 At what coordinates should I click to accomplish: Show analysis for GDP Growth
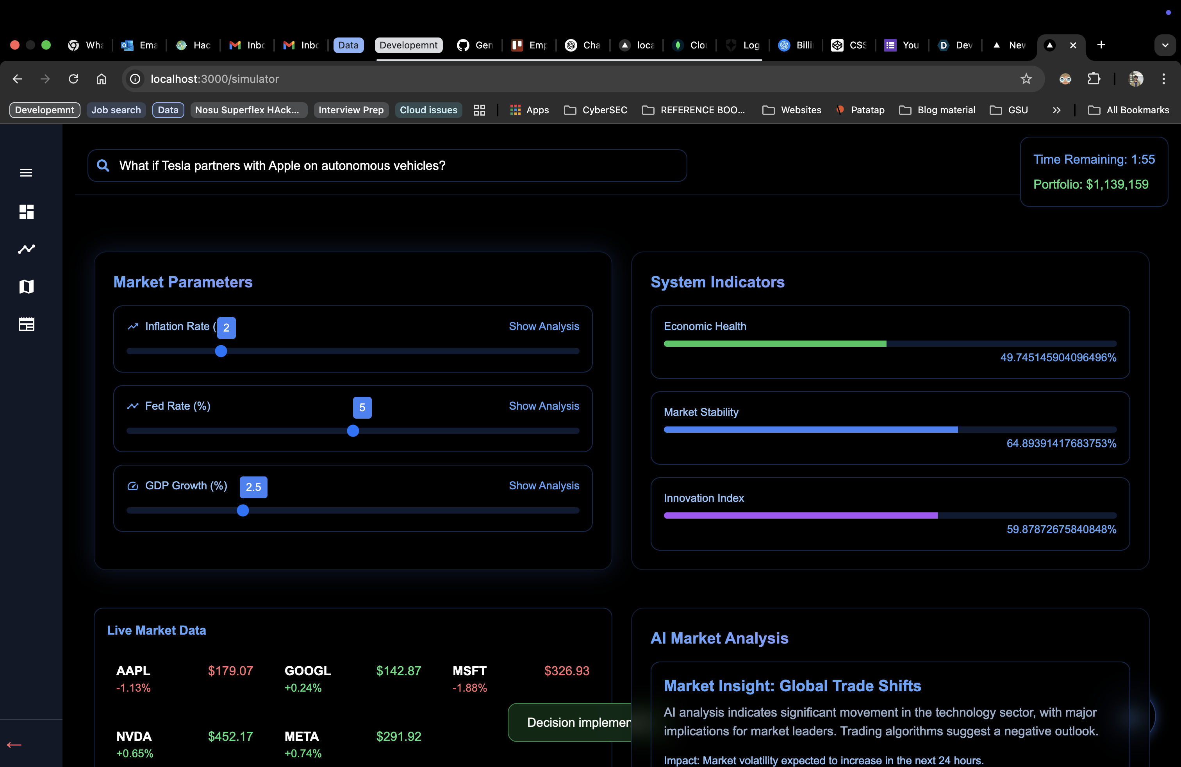tap(543, 486)
